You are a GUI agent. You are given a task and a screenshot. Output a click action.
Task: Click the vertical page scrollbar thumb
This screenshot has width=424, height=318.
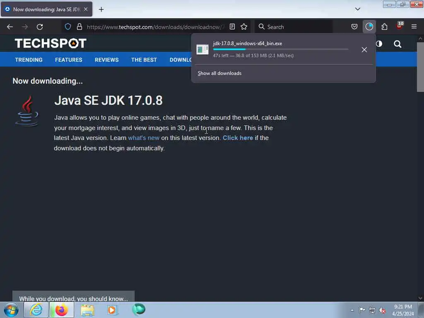(x=420, y=67)
